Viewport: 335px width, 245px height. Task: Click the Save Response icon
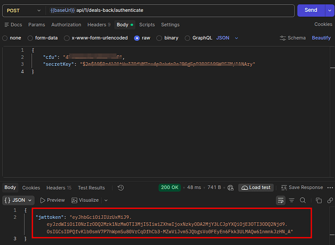284,188
